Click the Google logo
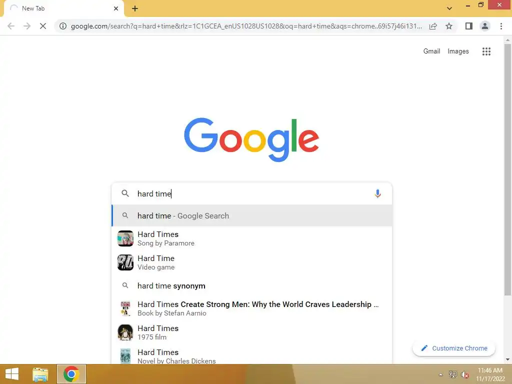Viewport: 512px width, 384px height. (251, 139)
